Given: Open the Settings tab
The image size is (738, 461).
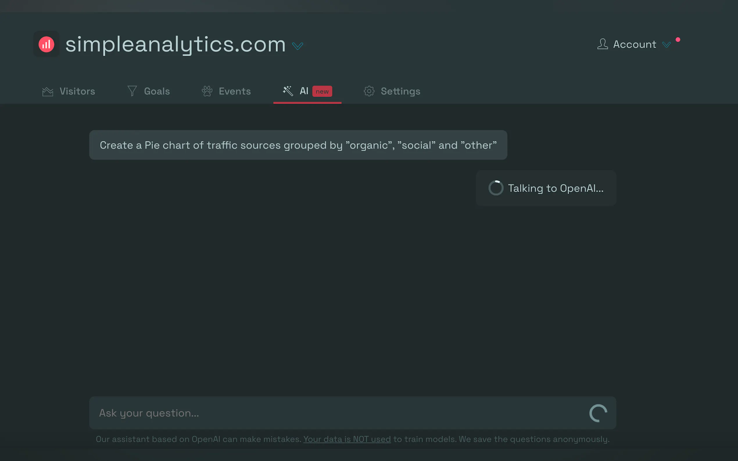Looking at the screenshot, I should 400,91.
